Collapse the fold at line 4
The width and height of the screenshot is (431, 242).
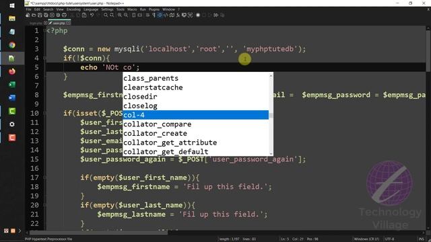coord(44,58)
